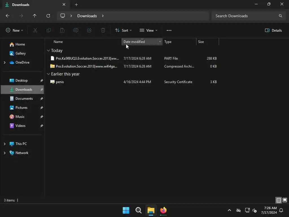
Task: Select Downloads in quick access
Action: [x=22, y=90]
